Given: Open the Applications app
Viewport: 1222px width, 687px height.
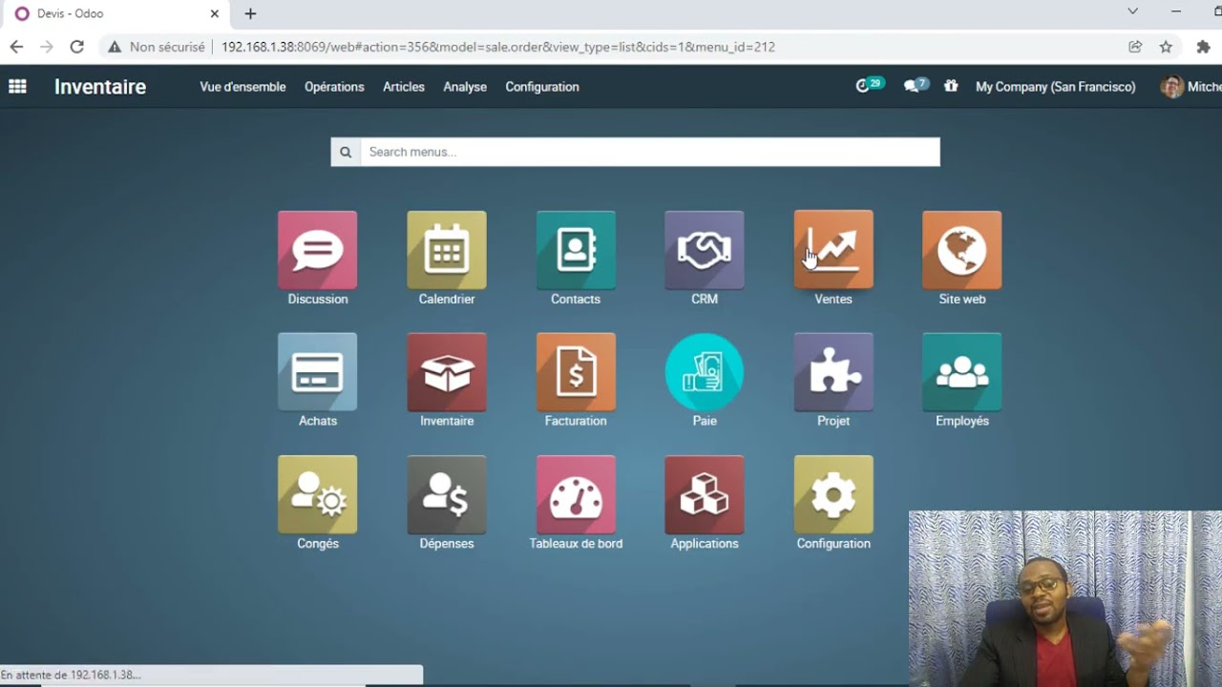Looking at the screenshot, I should point(705,494).
